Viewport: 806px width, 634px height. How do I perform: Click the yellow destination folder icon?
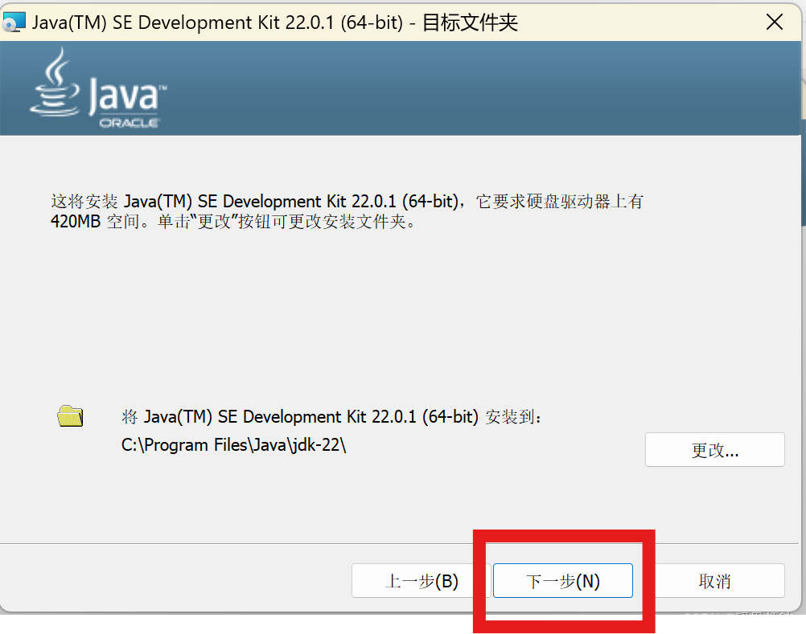tap(70, 415)
